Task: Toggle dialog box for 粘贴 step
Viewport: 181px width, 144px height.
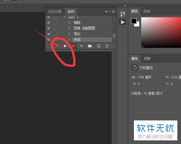Action: (x=55, y=22)
